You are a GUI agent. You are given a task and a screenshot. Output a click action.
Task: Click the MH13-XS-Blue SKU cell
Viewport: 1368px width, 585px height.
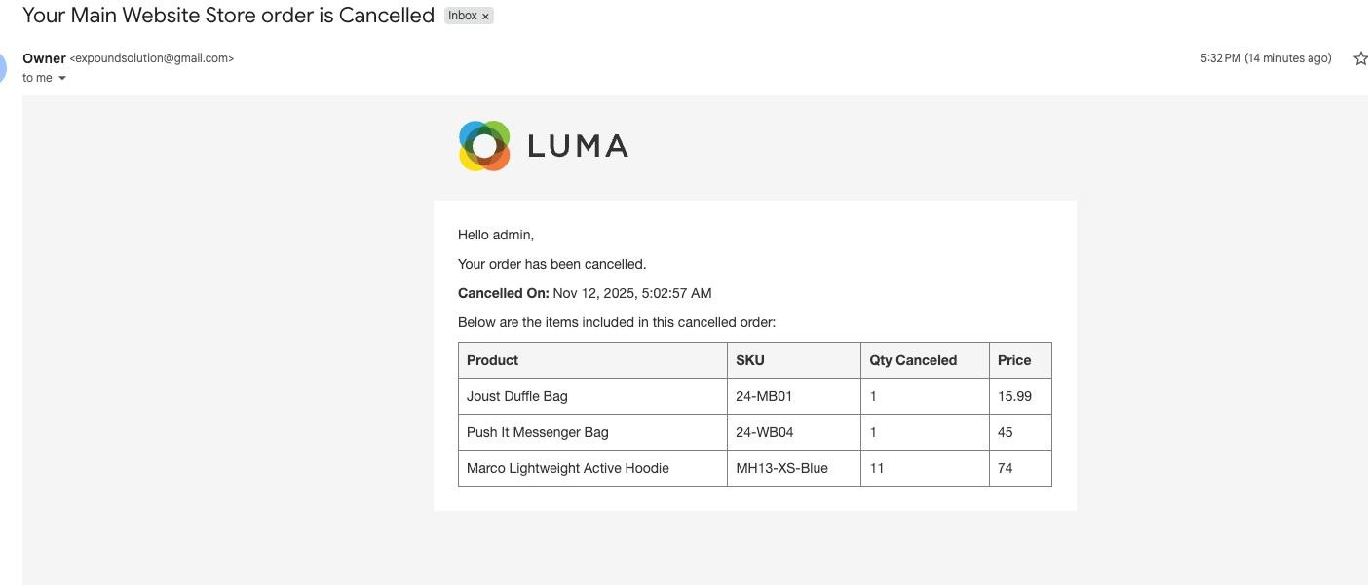click(781, 468)
